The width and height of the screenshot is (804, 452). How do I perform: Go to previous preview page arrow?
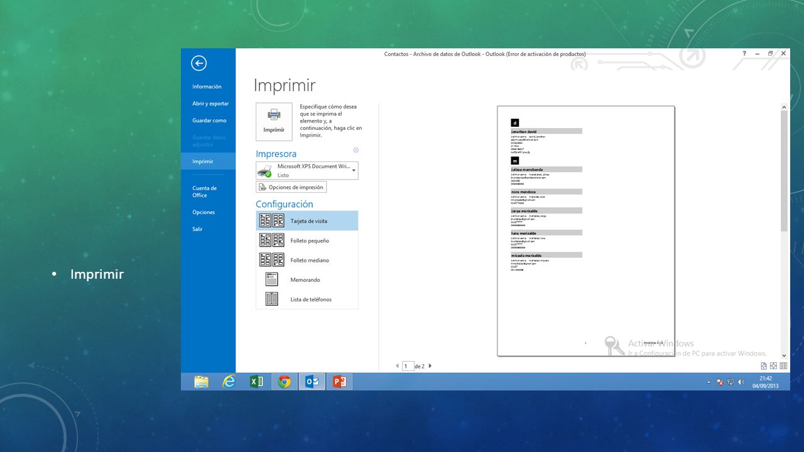coord(397,366)
